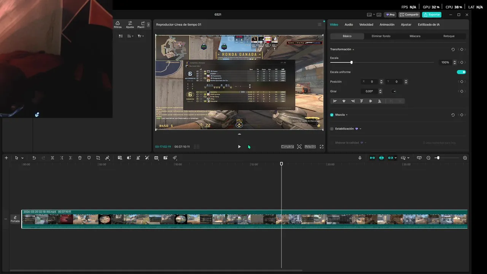Open the Animación tab

(387, 25)
